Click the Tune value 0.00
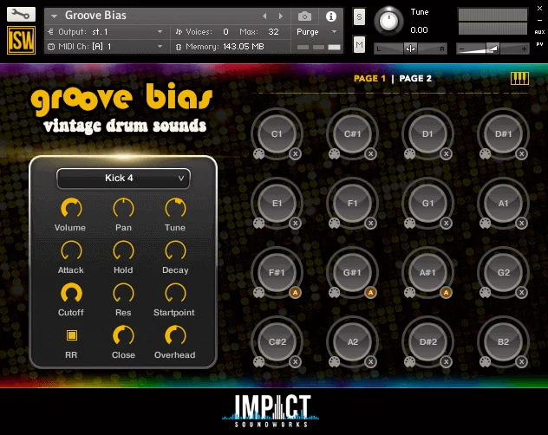Viewport: 548px width, 435px height. tap(419, 30)
